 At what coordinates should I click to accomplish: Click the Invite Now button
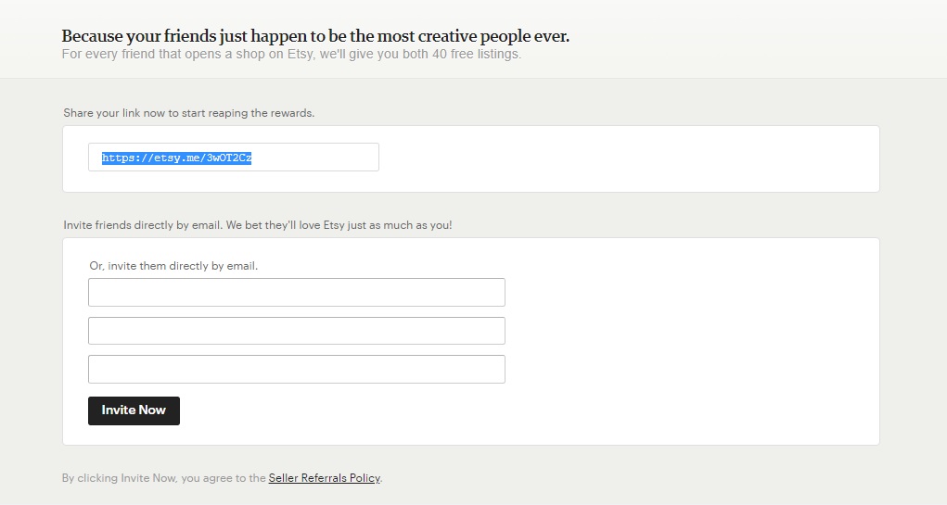click(134, 410)
